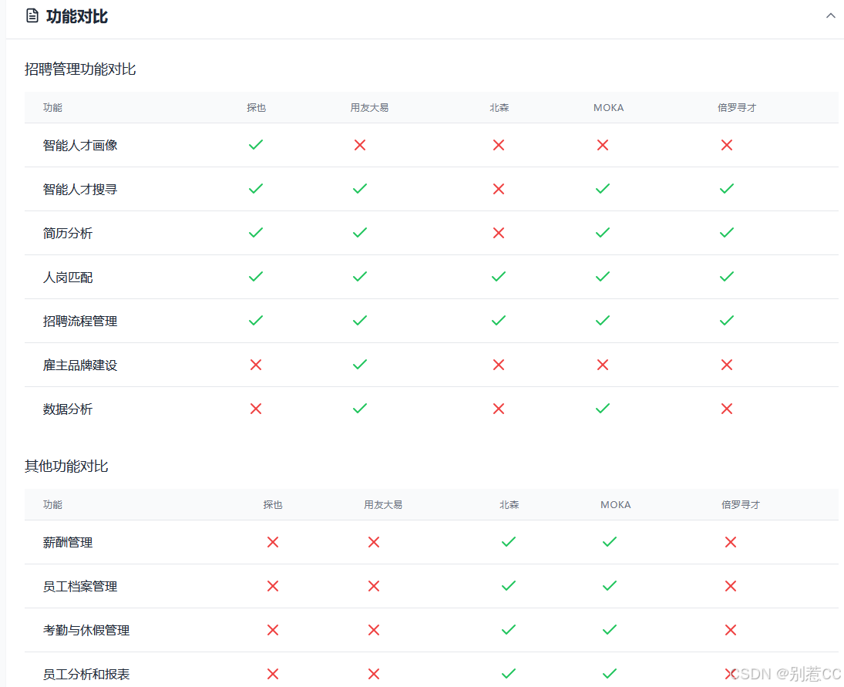The width and height of the screenshot is (844, 687).
Task: Click the 功能对比 section title
Action: click(77, 17)
